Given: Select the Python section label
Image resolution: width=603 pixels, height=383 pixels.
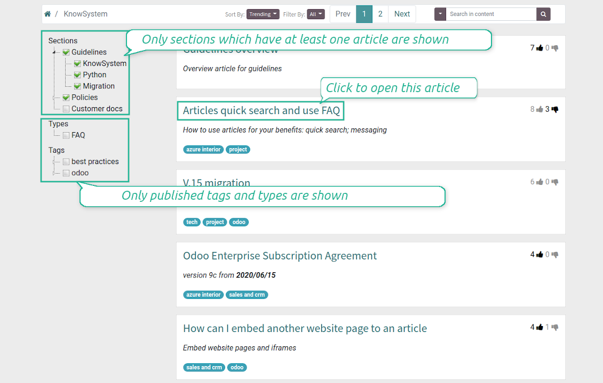Looking at the screenshot, I should (x=94, y=75).
